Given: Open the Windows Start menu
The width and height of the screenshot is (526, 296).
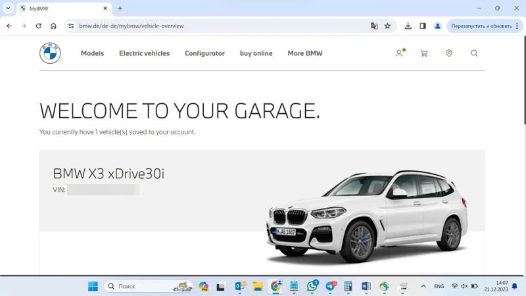Looking at the screenshot, I should coord(93,286).
